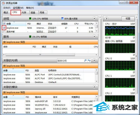The width and height of the screenshot is (140, 115).
Task: Sort processes by 状态 column header
Action: point(52,24)
